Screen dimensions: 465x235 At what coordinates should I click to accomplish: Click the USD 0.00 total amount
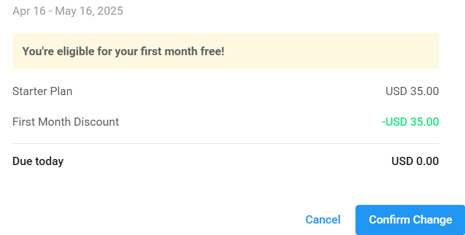tap(415, 161)
